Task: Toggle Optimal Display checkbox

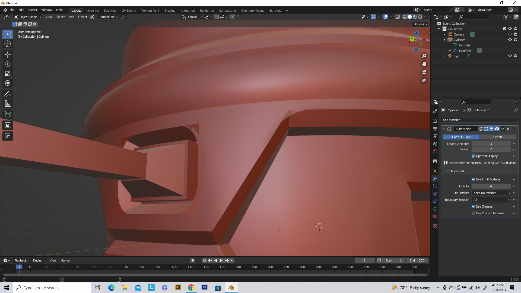Action: (x=473, y=156)
